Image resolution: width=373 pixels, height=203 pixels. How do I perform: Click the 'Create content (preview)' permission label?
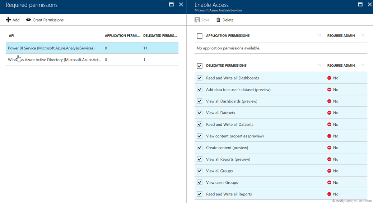tap(227, 148)
